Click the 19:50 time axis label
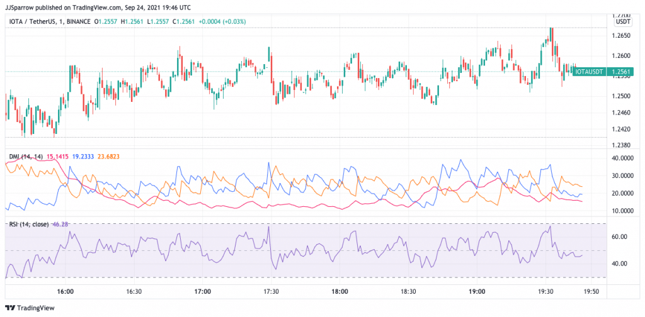The width and height of the screenshot is (645, 317). pyautogui.click(x=590, y=292)
